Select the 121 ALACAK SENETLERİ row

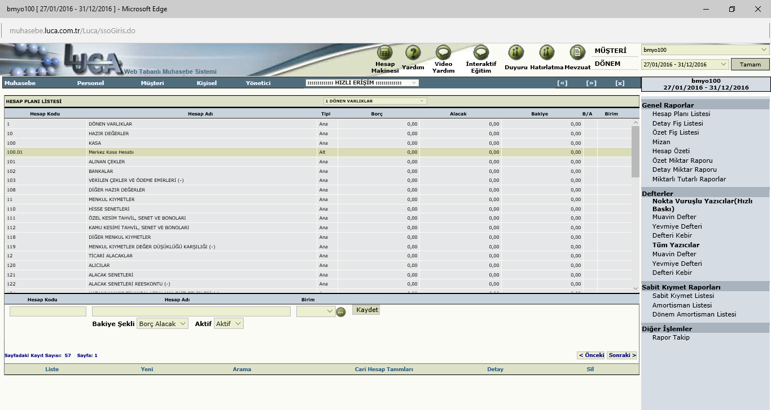[318, 275]
